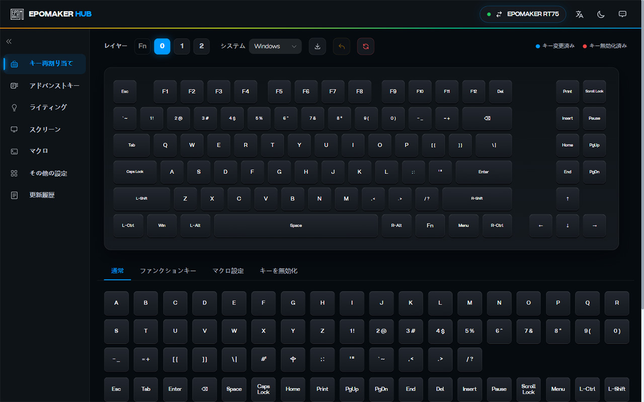Select the R-Alt key on the keyboard
This screenshot has width=644, height=402.
[396, 226]
